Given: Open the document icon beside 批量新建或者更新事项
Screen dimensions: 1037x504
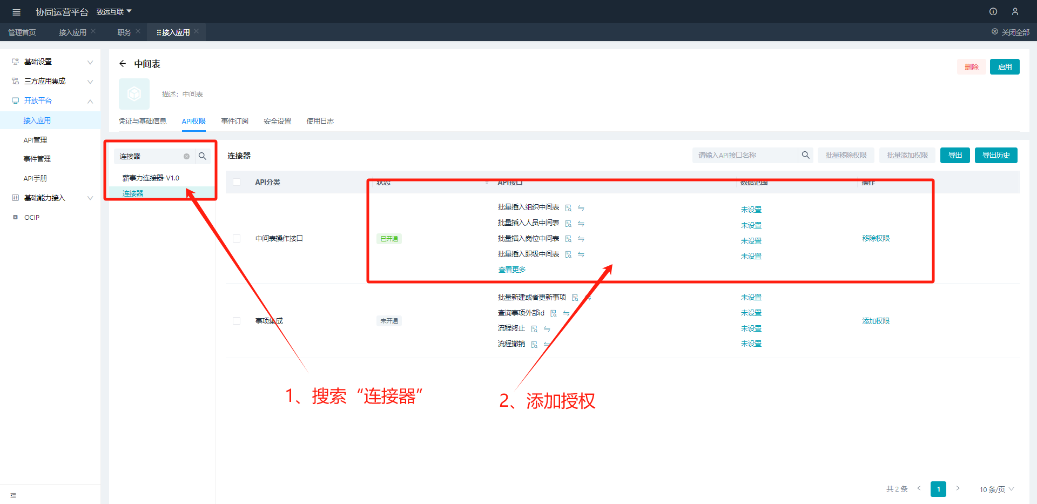Looking at the screenshot, I should click(575, 298).
